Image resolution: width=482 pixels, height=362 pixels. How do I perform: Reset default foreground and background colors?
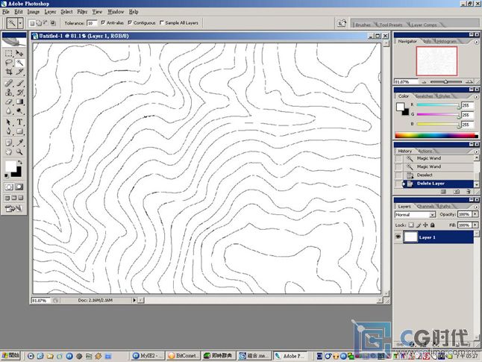pyautogui.click(x=7, y=175)
